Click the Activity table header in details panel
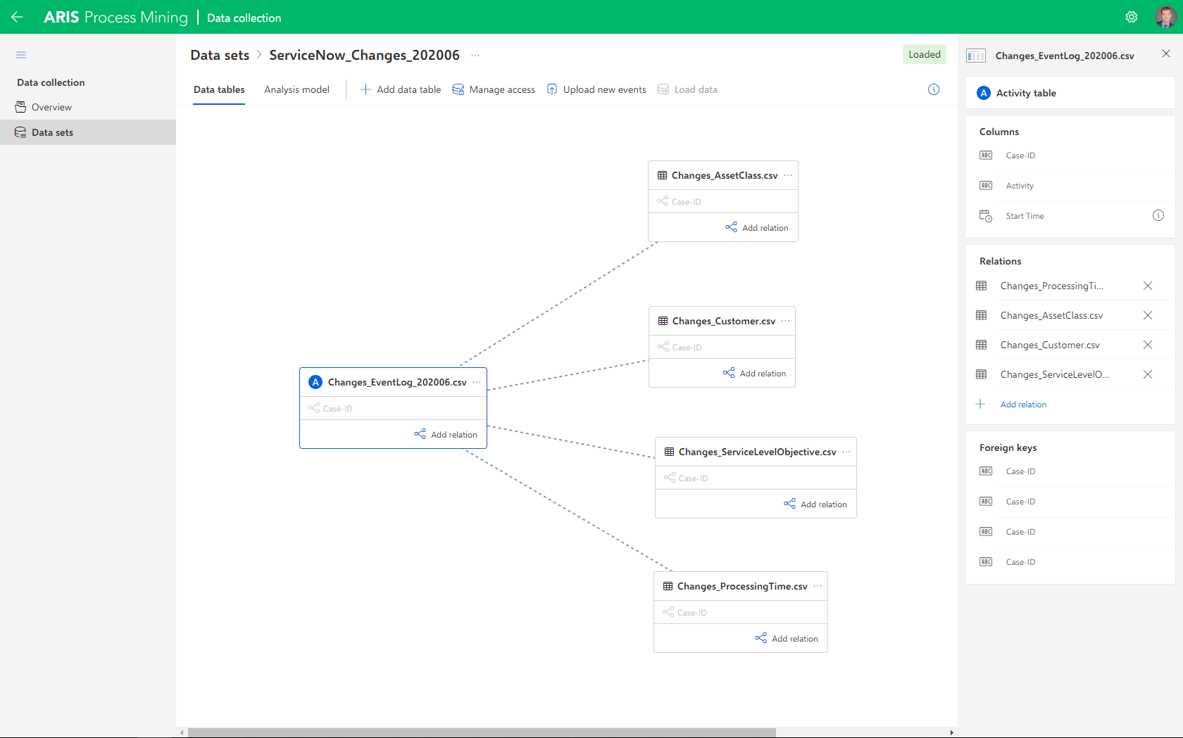This screenshot has height=738, width=1183. point(1070,93)
